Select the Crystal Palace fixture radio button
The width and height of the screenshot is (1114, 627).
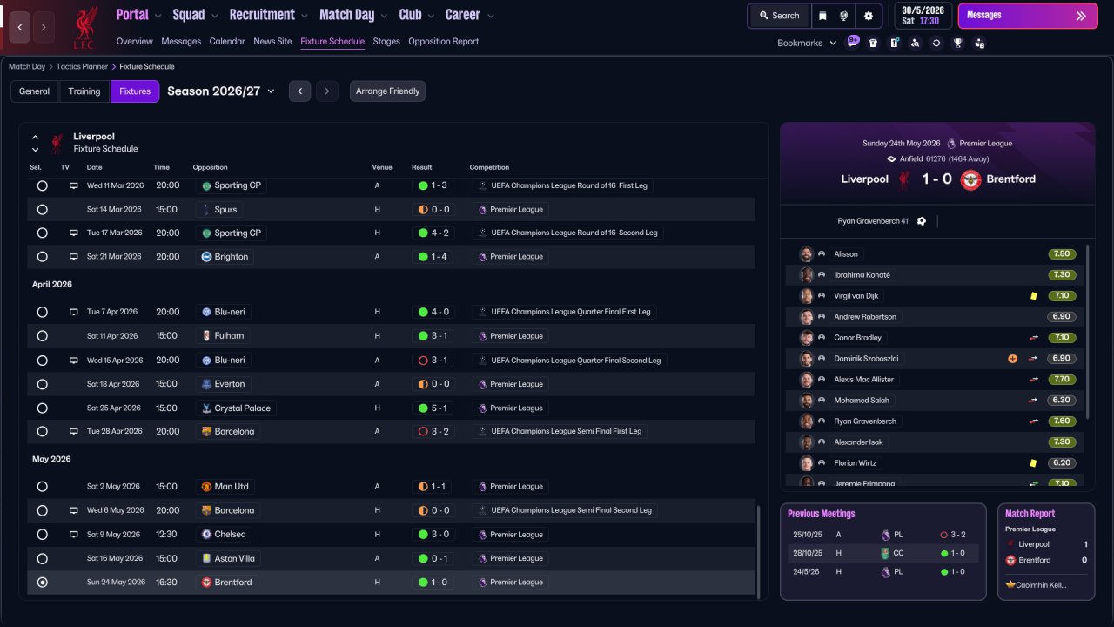(42, 408)
